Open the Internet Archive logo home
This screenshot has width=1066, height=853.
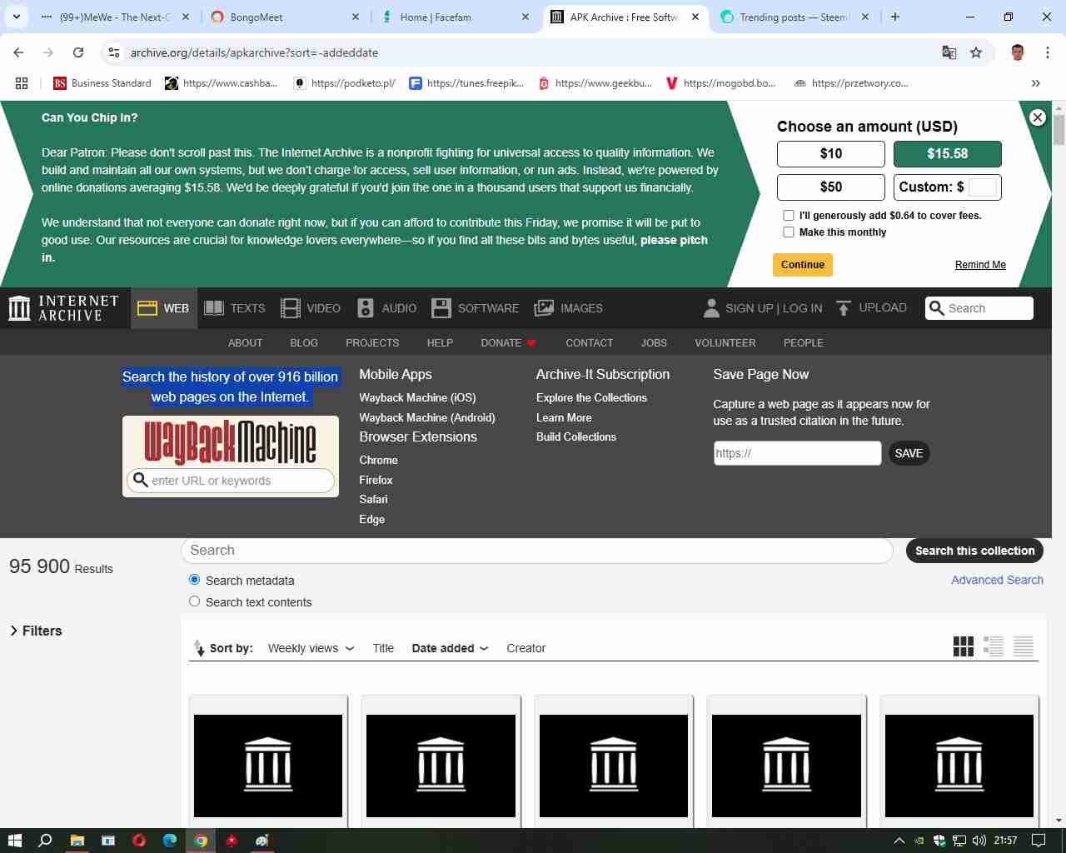click(x=64, y=308)
